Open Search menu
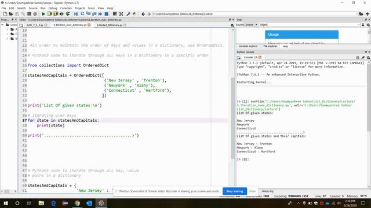 (21, 8)
